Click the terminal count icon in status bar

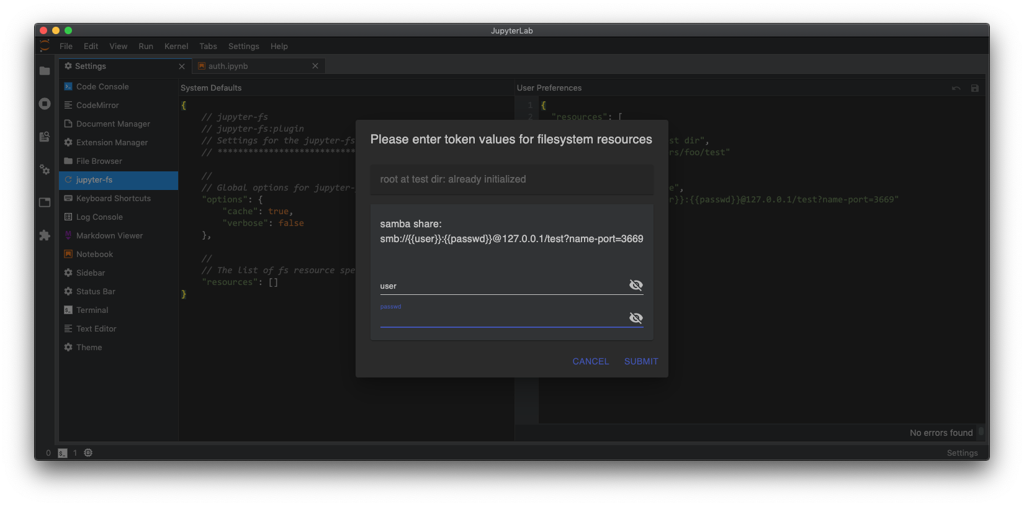[x=63, y=453]
